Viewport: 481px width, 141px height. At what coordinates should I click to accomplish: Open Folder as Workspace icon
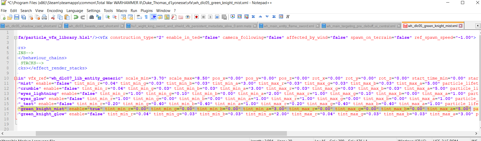pos(181,17)
